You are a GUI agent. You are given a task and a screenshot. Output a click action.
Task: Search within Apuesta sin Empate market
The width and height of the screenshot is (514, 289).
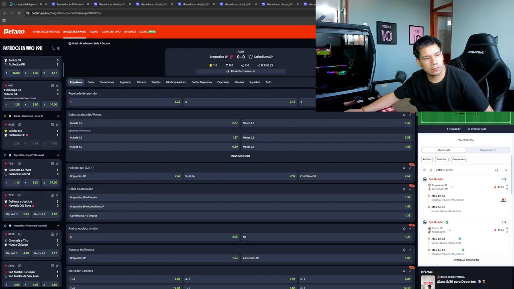[404, 250]
